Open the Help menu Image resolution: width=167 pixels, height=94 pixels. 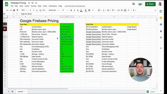(x=60, y=6)
